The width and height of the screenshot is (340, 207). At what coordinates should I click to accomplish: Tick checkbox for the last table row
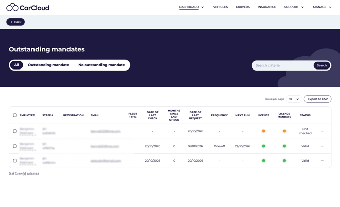click(15, 161)
